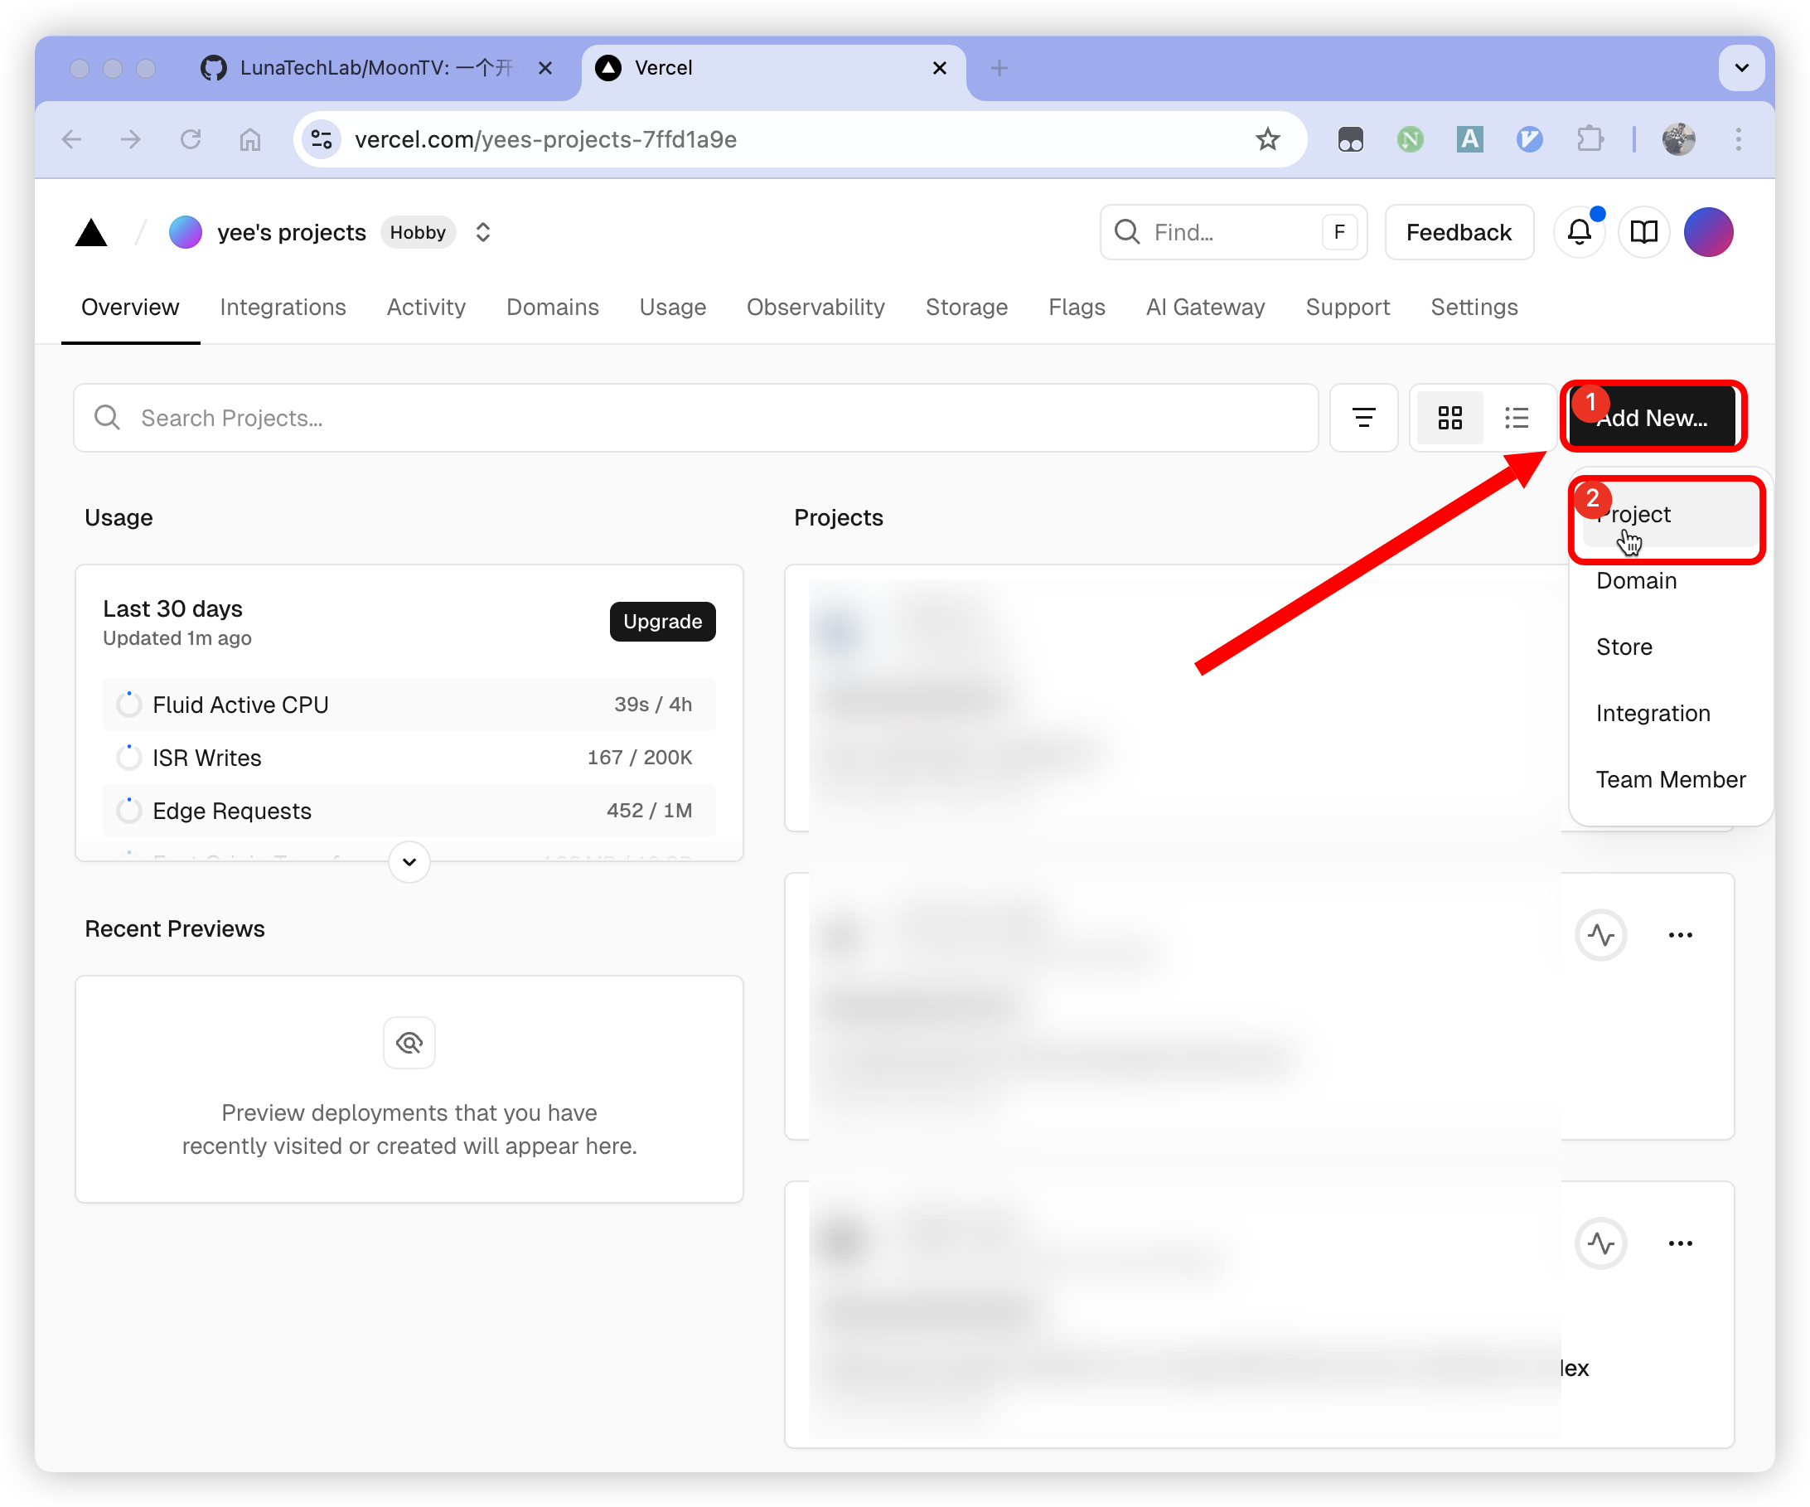Expand the usage list with the chevron
Screen dimensions: 1810x1507
[x=409, y=861]
